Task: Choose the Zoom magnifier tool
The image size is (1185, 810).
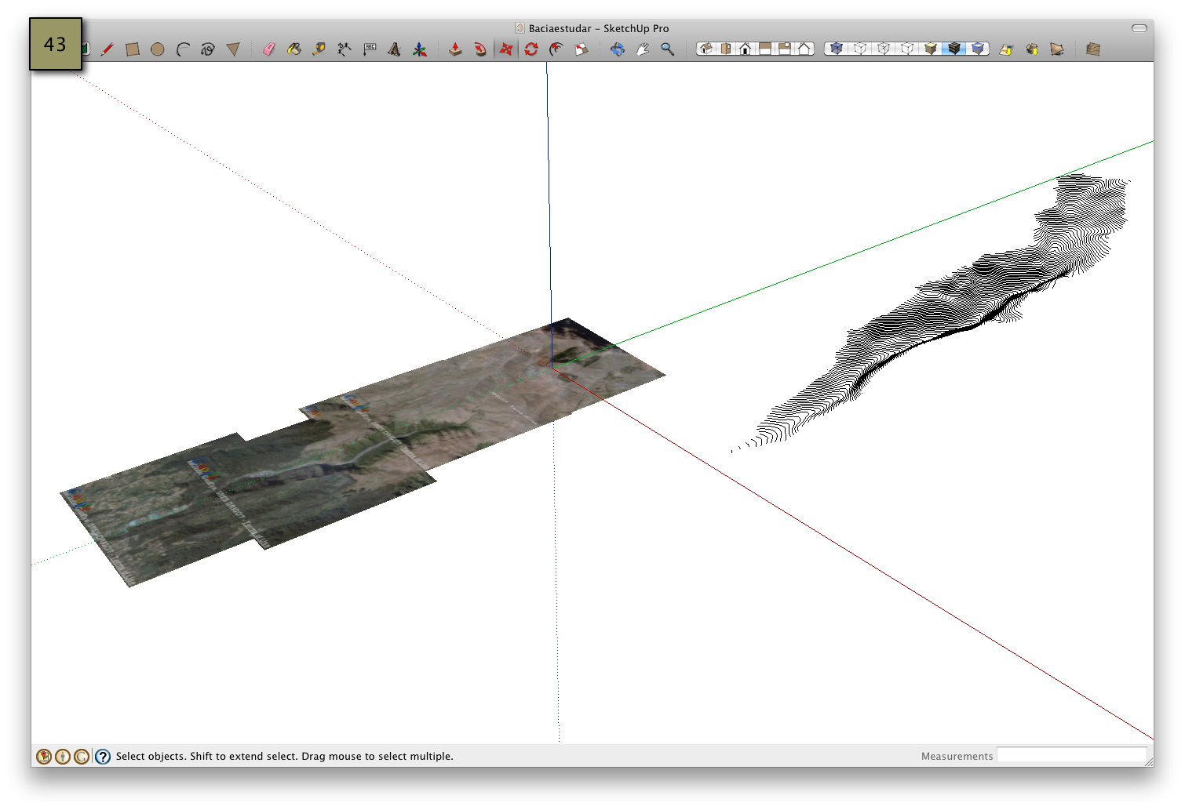Action: pyautogui.click(x=667, y=49)
